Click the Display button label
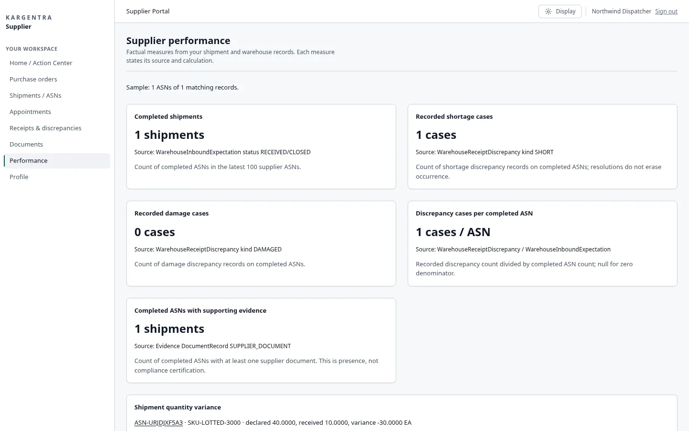689x431 pixels. (566, 11)
